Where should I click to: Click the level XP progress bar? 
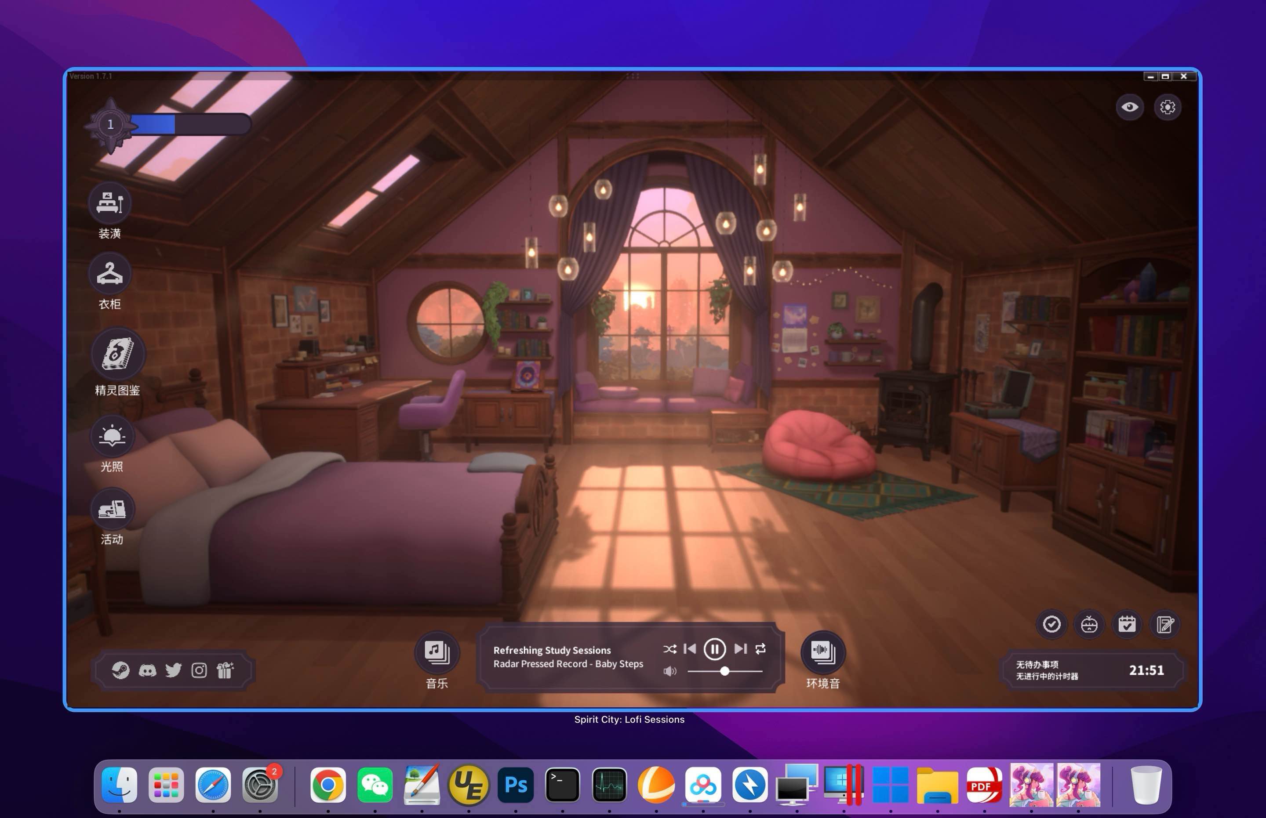click(190, 124)
